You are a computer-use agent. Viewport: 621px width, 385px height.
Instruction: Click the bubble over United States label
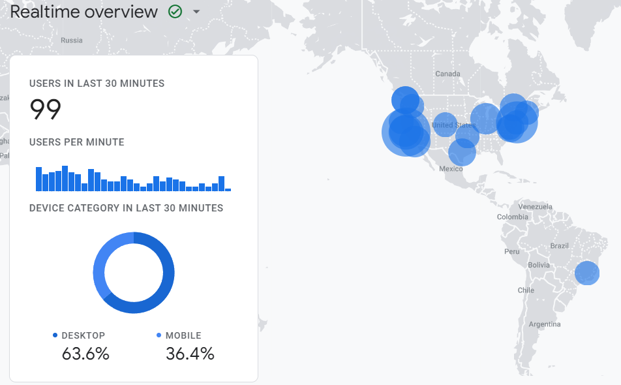[x=445, y=124]
